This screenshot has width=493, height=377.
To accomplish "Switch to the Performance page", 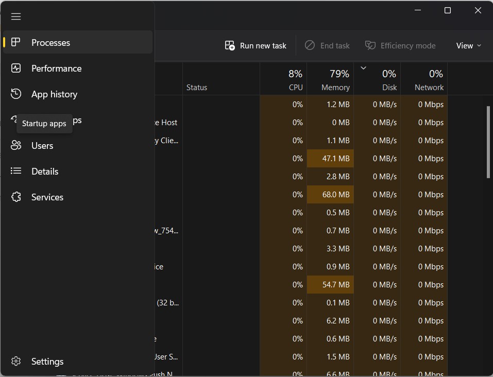I will [x=56, y=68].
